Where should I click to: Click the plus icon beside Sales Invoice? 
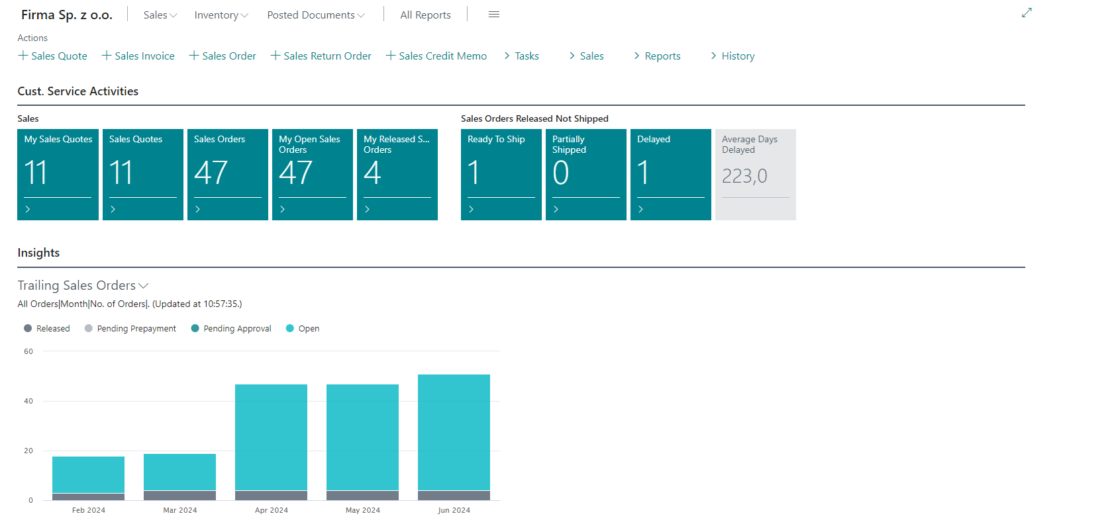pyautogui.click(x=106, y=56)
